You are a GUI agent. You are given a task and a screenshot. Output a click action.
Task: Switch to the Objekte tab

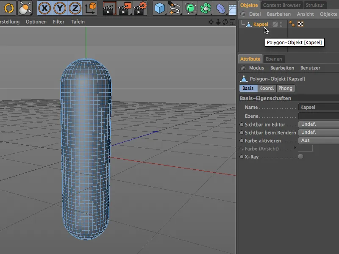(x=249, y=5)
